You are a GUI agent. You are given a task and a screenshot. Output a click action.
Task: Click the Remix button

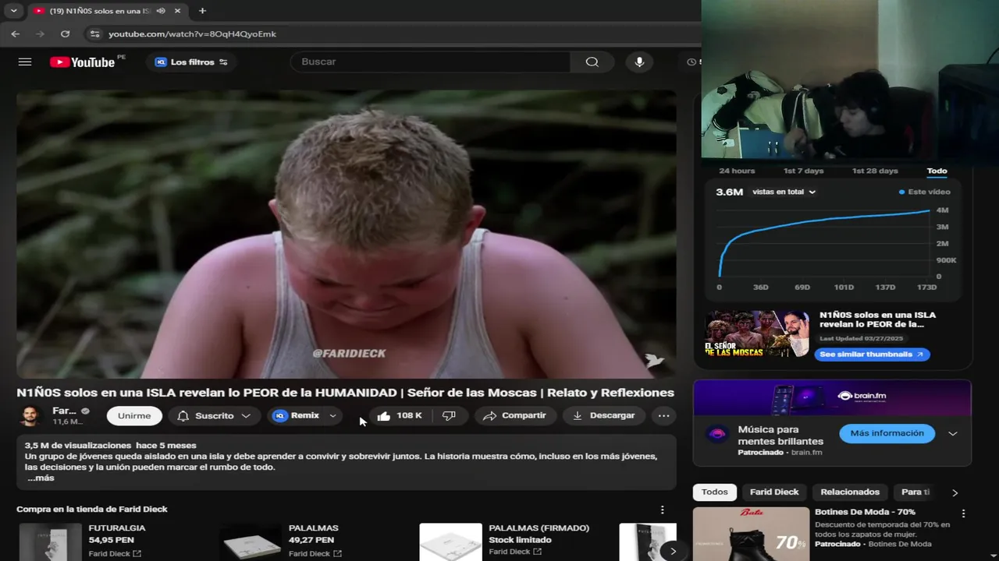coord(296,416)
